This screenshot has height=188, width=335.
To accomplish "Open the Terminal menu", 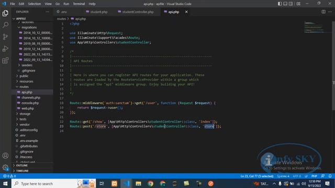I will 79,4.
